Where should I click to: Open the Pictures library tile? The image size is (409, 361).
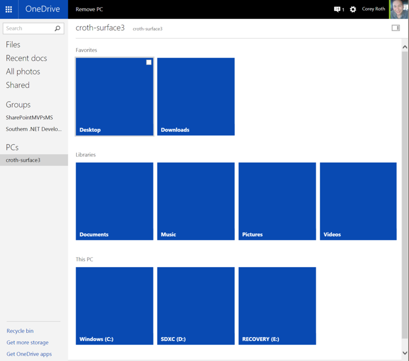[277, 201]
